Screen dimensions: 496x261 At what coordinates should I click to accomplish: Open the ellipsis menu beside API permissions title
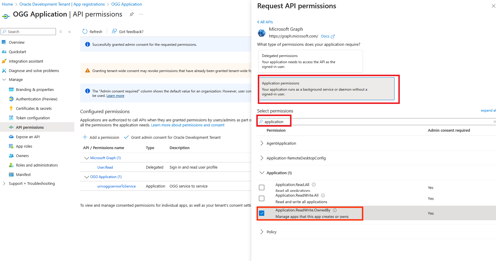click(141, 14)
